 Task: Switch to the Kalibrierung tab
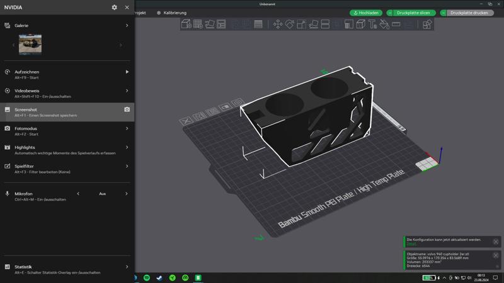pyautogui.click(x=171, y=13)
